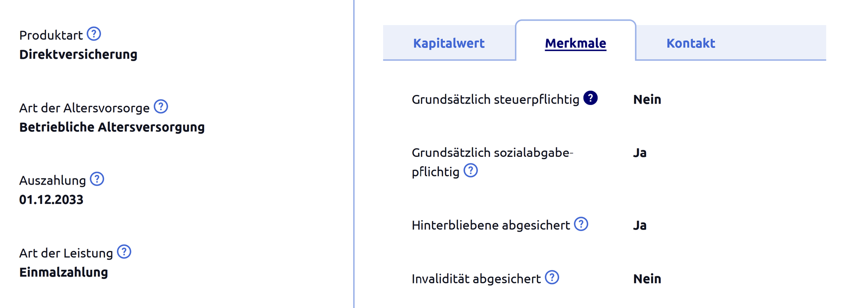Click the Betriebliche Altersversorgung value

pos(112,127)
